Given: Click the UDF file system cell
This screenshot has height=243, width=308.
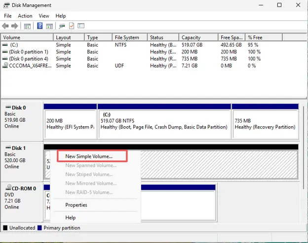Looking at the screenshot, I should (119, 66).
